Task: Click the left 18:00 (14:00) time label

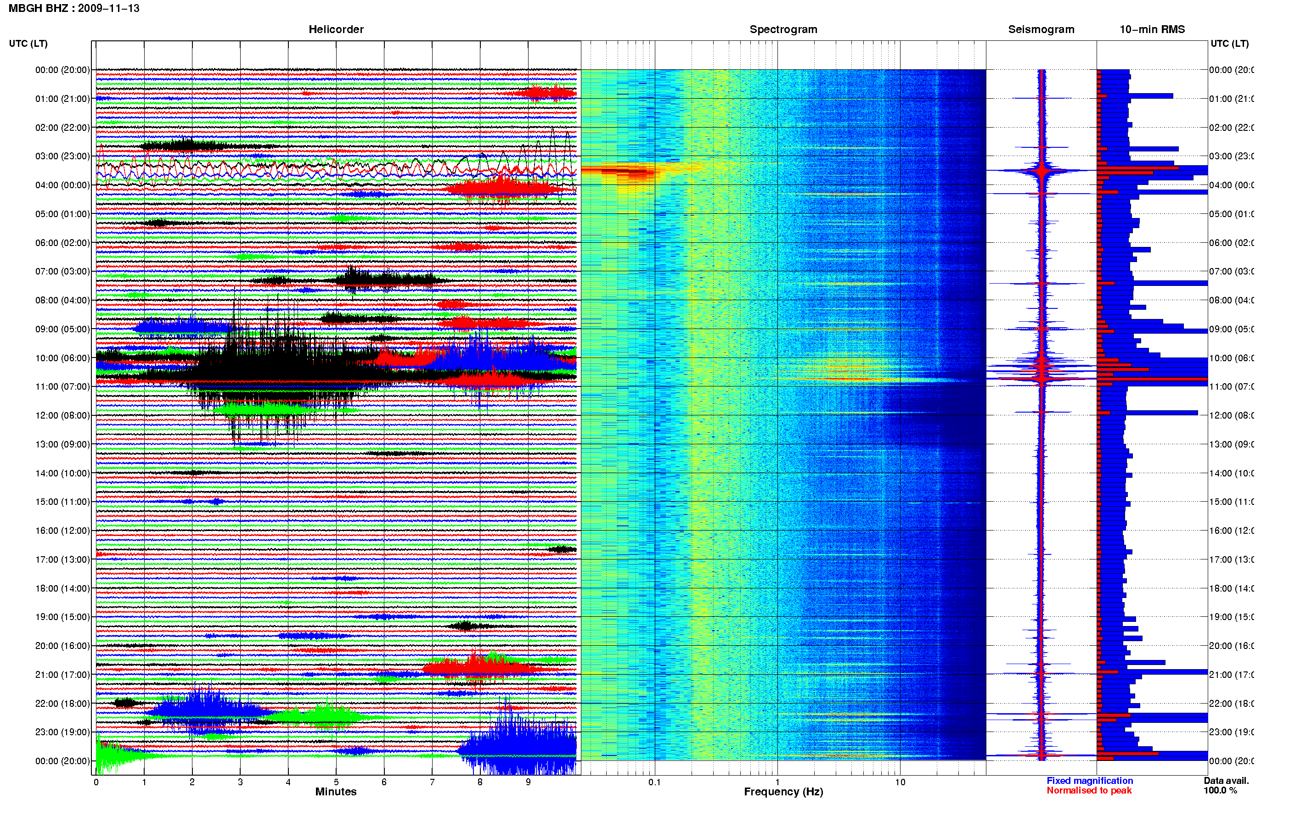Action: [x=62, y=588]
